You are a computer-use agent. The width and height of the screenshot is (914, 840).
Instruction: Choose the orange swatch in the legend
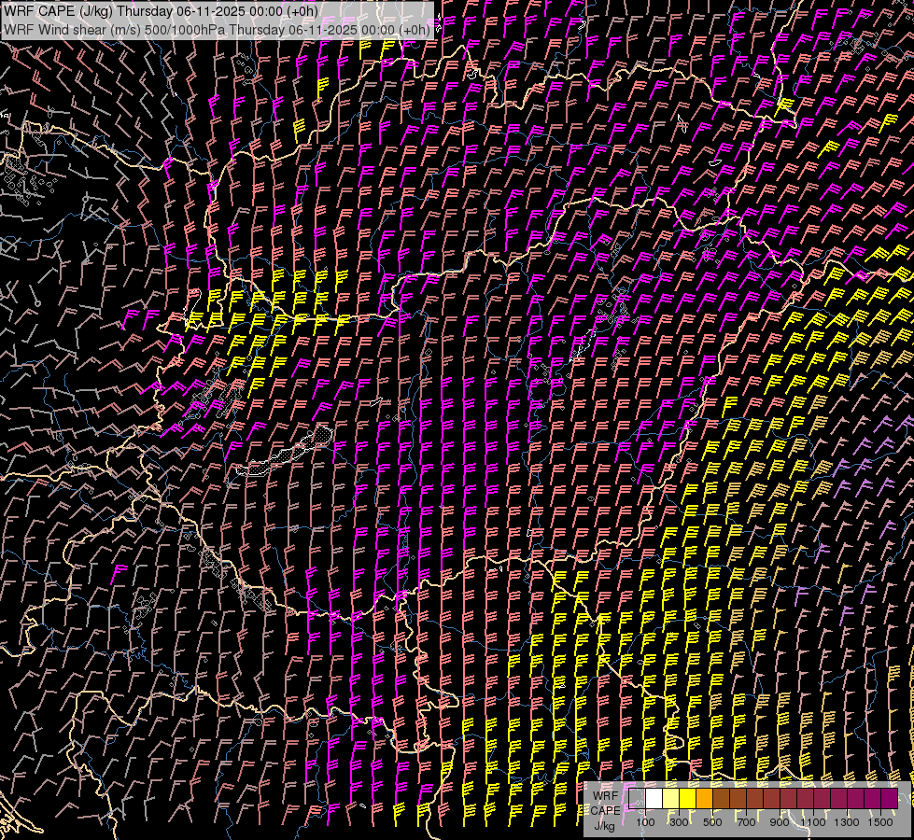pos(705,799)
